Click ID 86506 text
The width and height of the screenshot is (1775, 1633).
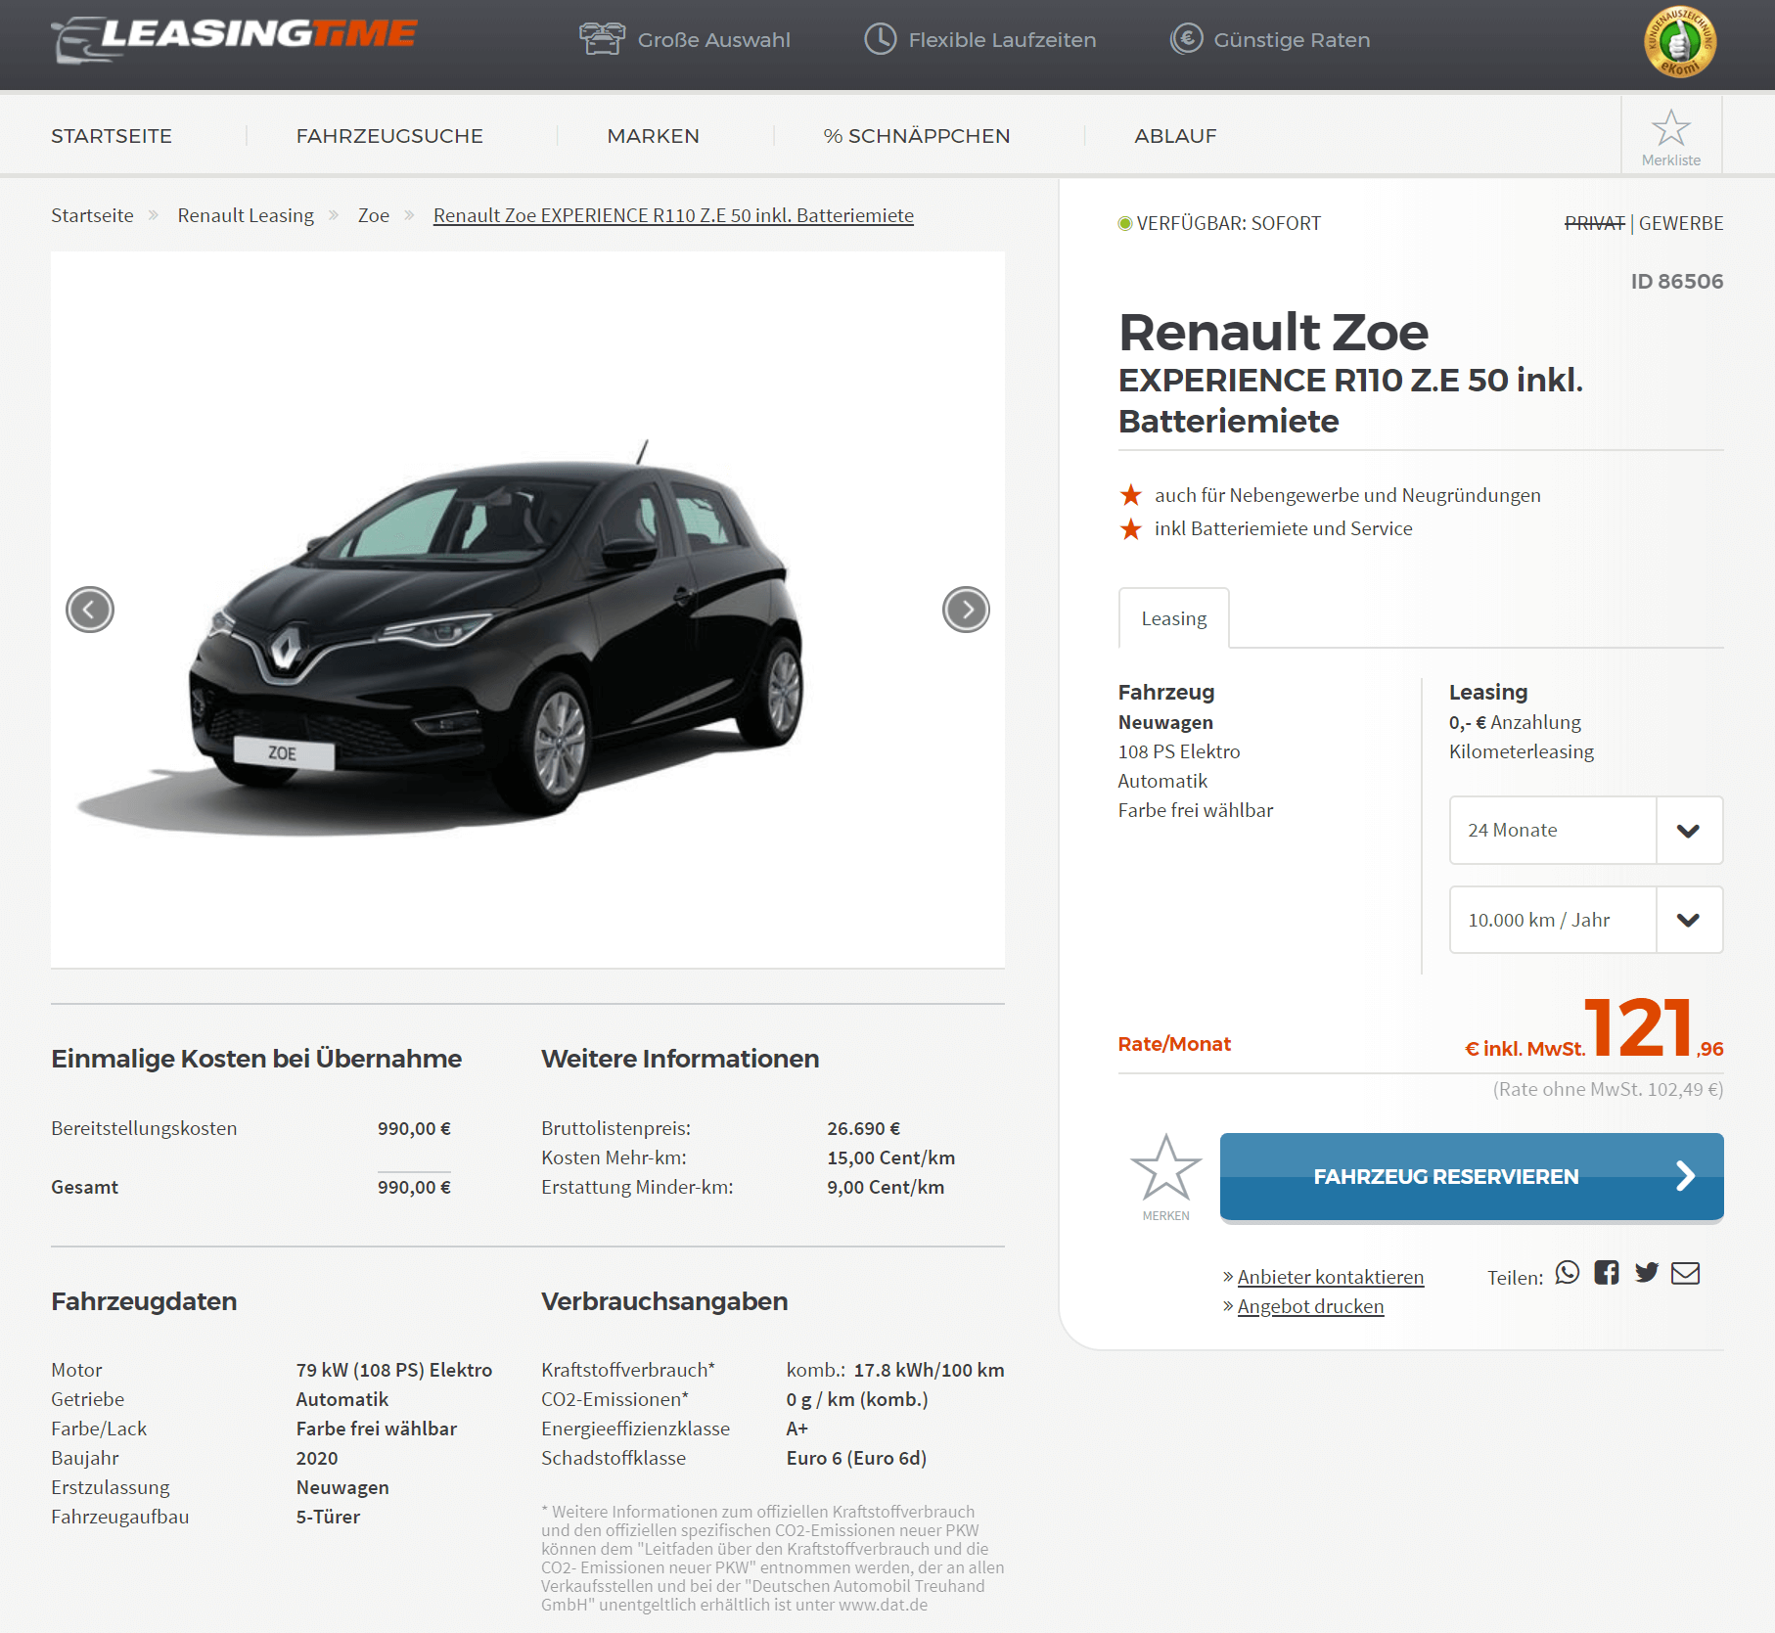tap(1676, 282)
